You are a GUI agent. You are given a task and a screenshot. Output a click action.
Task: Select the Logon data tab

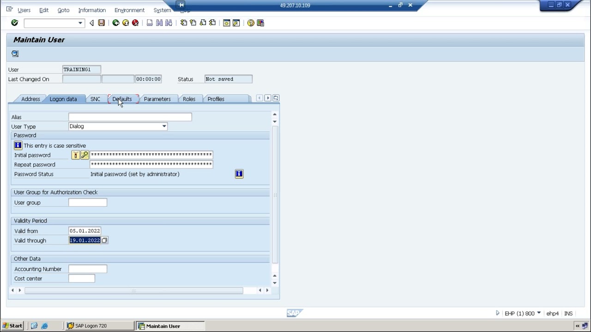63,99
